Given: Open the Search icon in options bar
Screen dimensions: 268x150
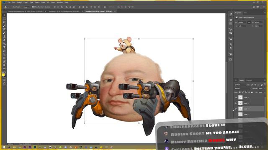Looking at the screenshot, I should 254,7.
